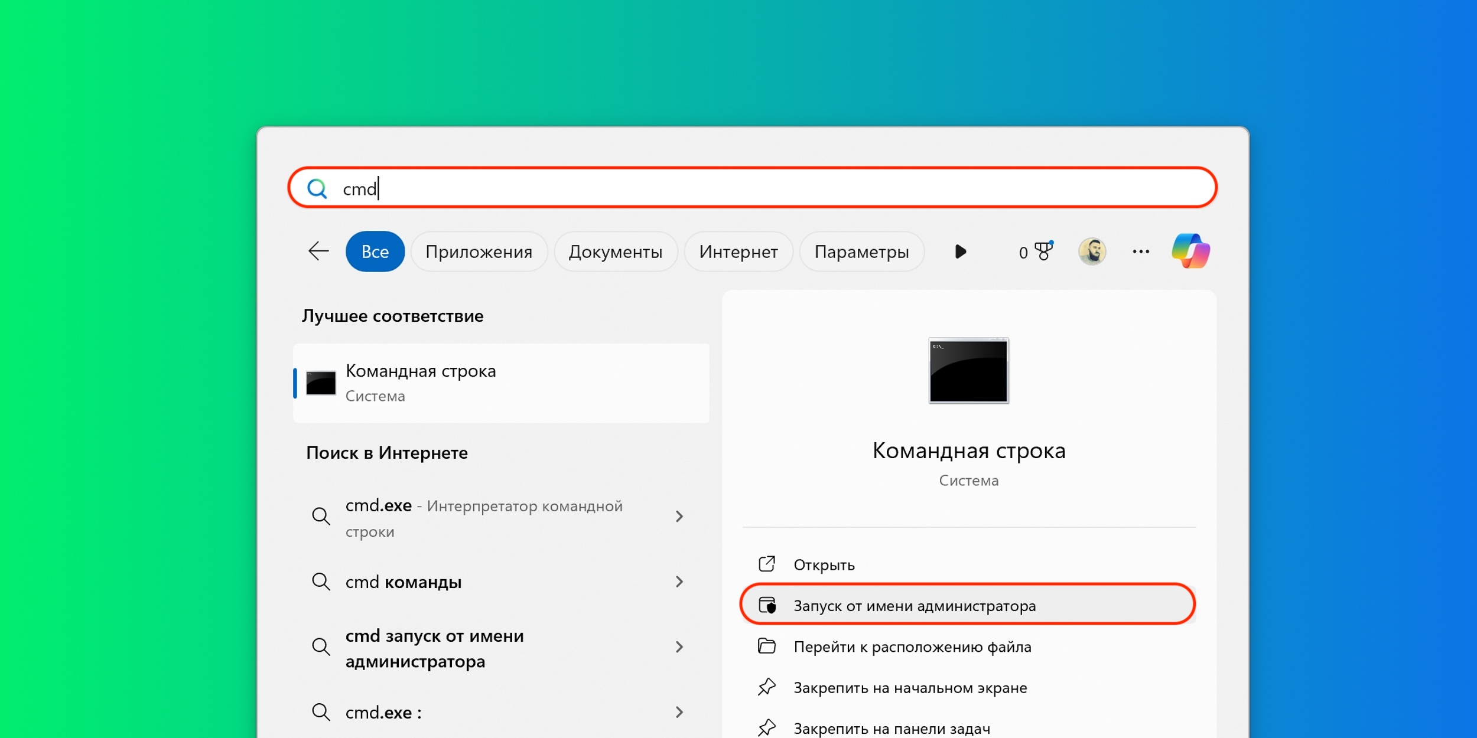The image size is (1477, 738).
Task: Click the rewards points counter 0
Action: (x=1023, y=253)
